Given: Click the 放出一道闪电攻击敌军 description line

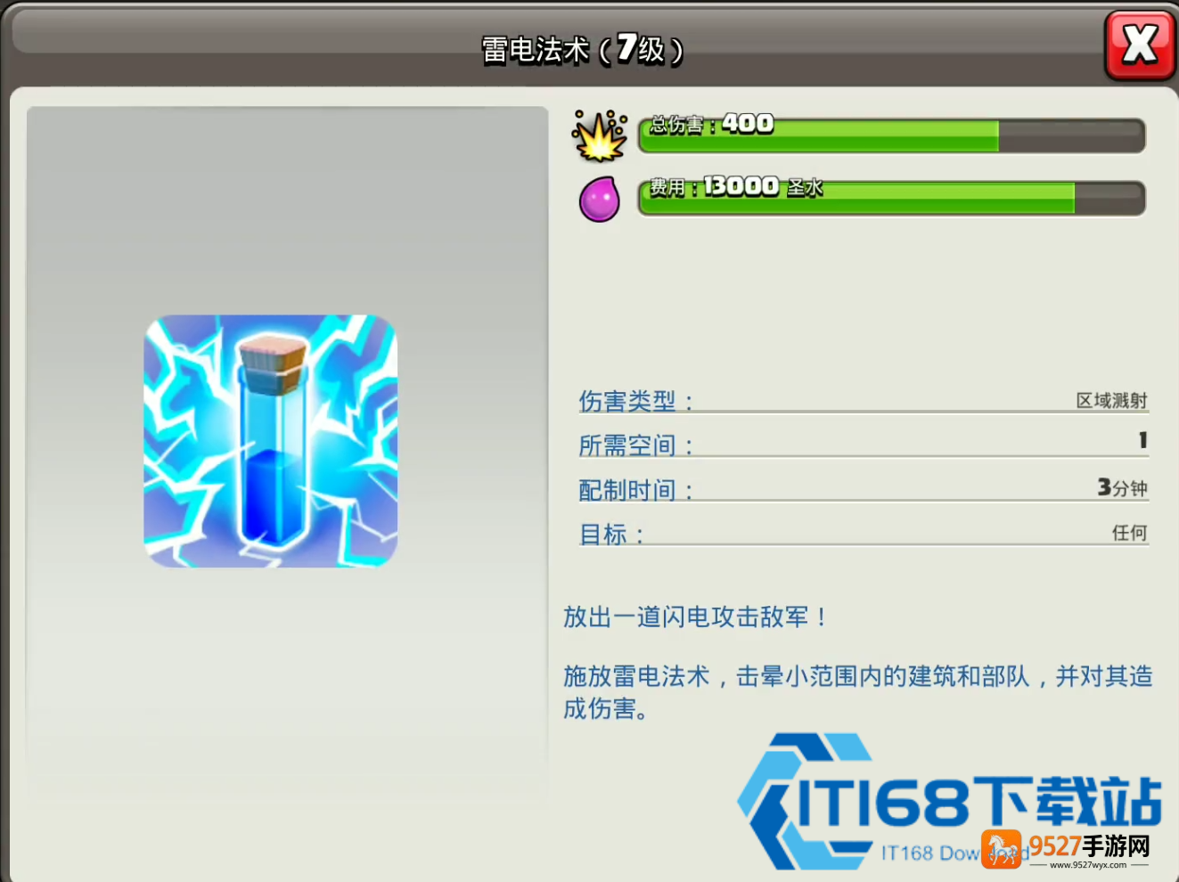Looking at the screenshot, I should point(696,617).
